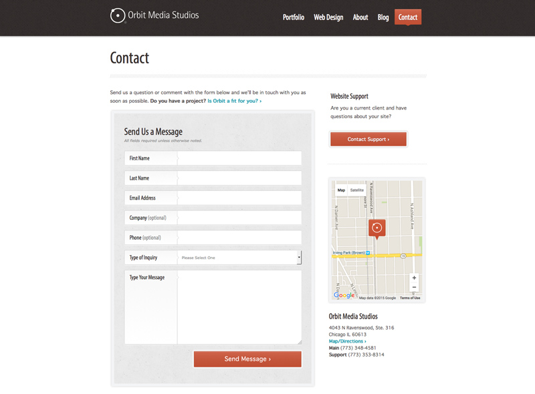The height and width of the screenshot is (394, 535).
Task: Go to Web Design in navigation
Action: 328,17
